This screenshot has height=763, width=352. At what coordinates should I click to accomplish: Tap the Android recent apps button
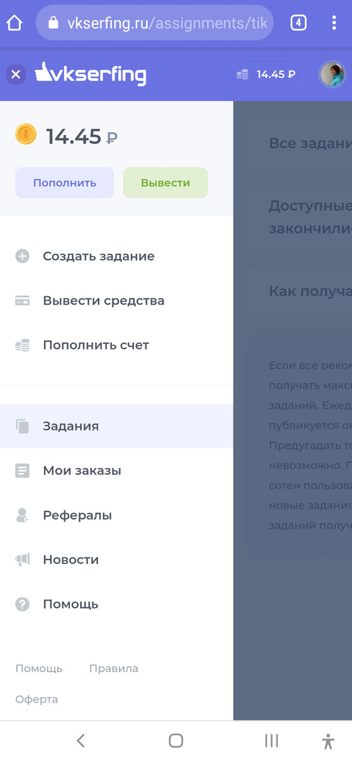tap(271, 740)
